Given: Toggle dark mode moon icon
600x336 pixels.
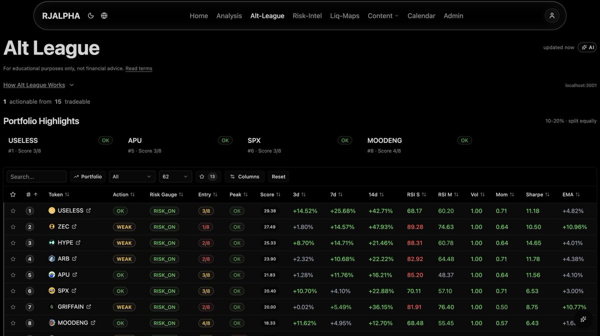Looking at the screenshot, I should click(90, 15).
